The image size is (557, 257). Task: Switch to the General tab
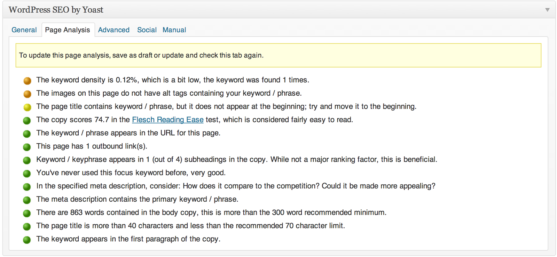tap(24, 30)
